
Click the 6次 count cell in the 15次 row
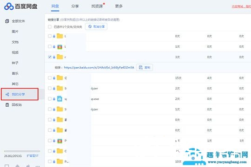(241, 78)
